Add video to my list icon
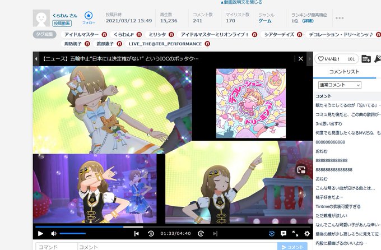 pyautogui.click(x=366, y=59)
